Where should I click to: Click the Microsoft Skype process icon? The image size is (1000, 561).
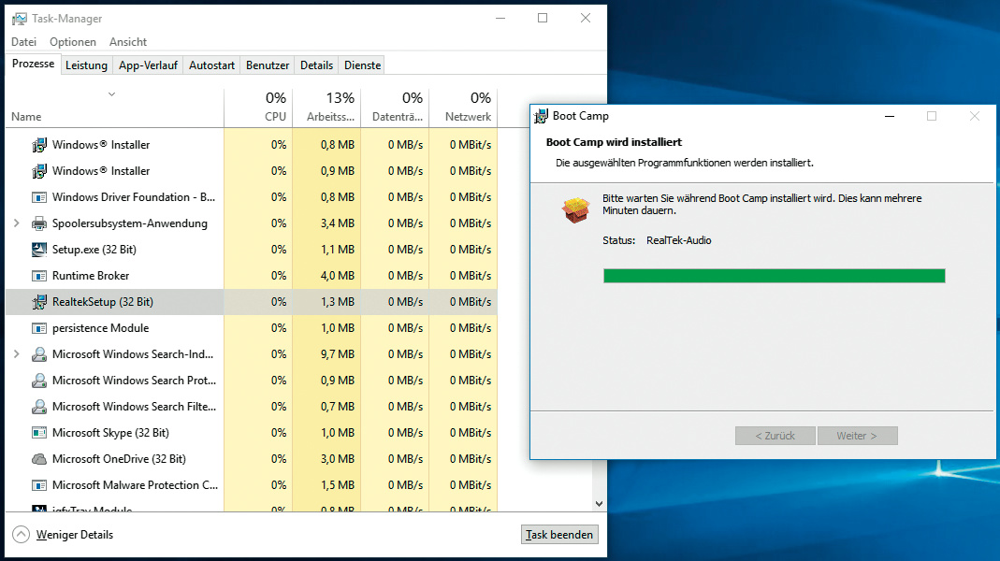[x=39, y=433]
